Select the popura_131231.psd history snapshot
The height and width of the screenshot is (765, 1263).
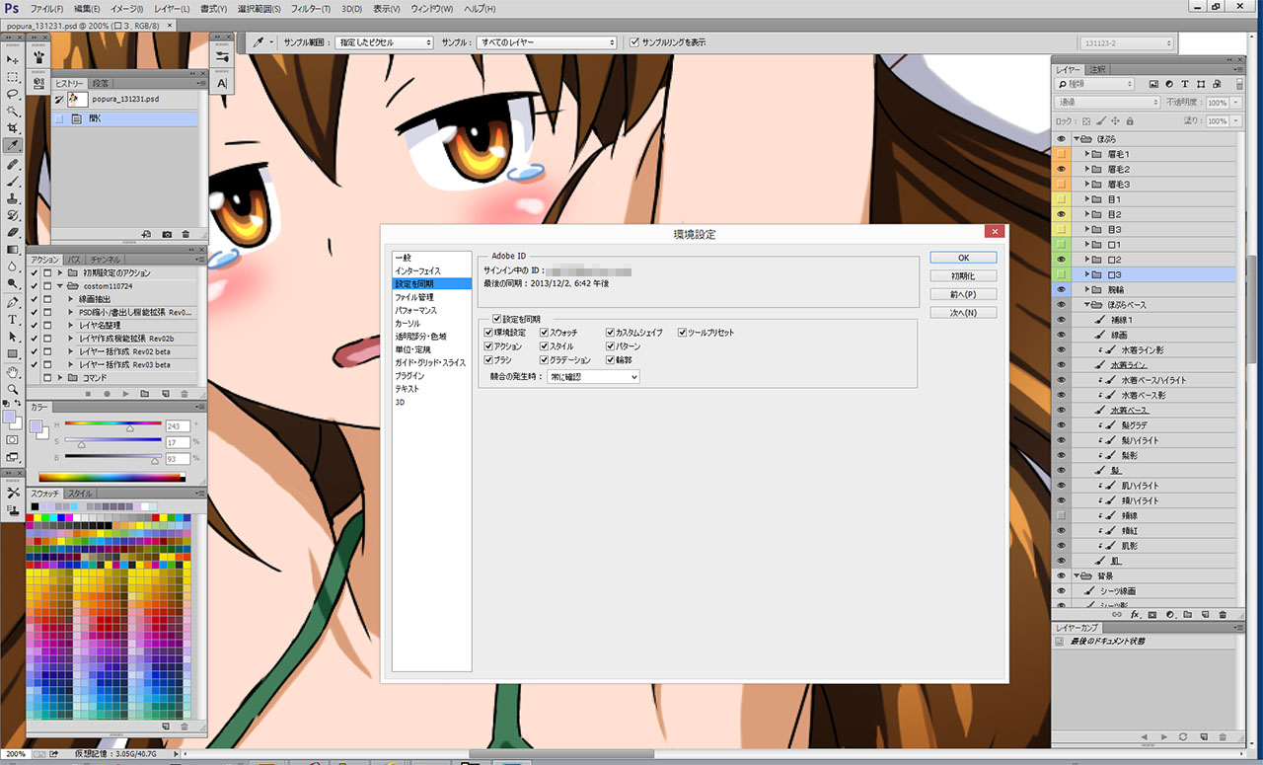124,100
